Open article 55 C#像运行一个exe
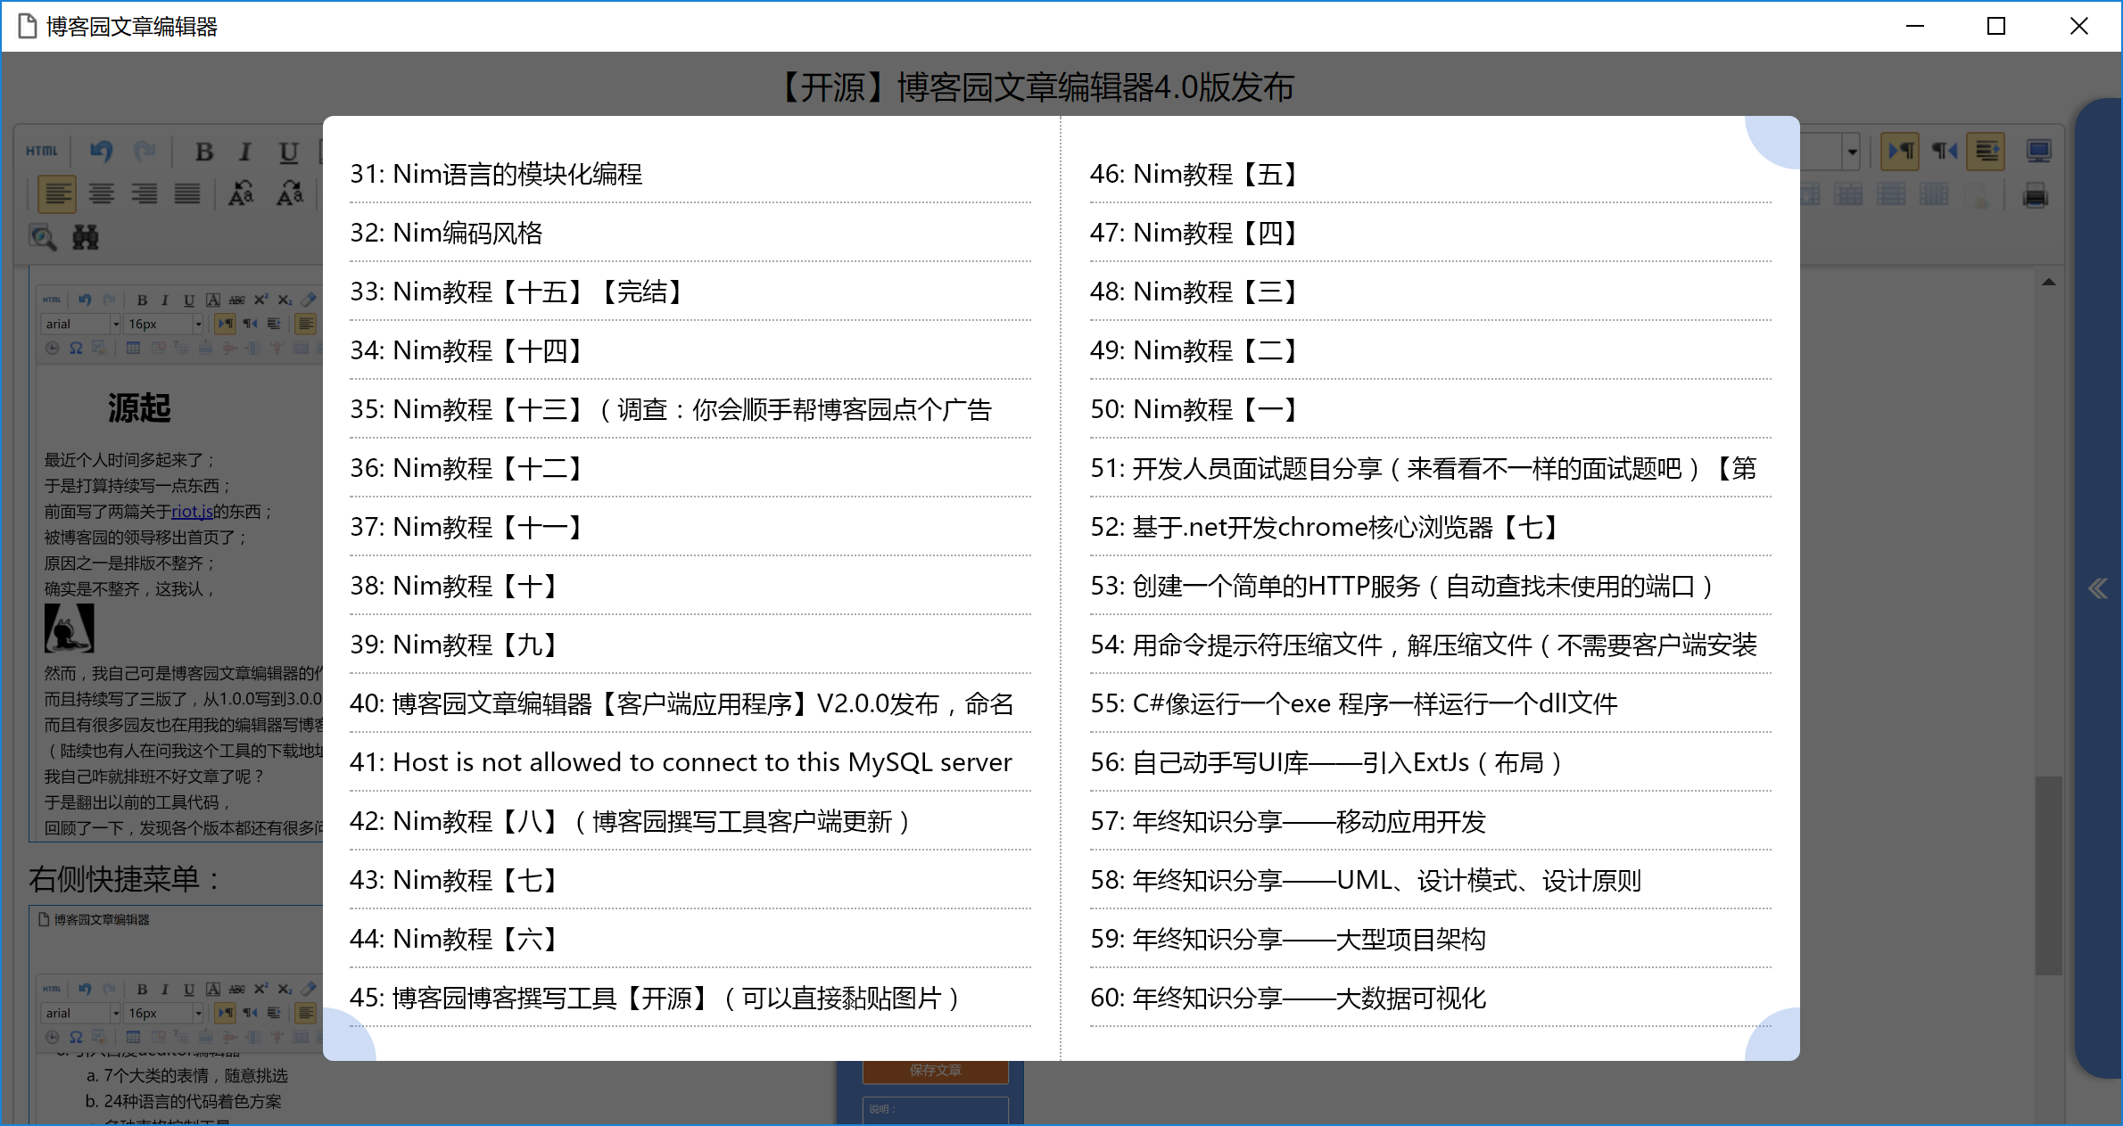 click(x=1431, y=703)
